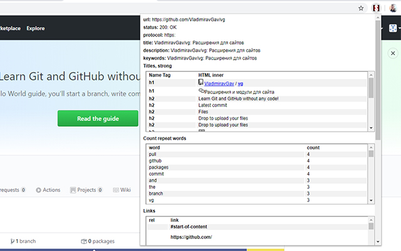Click the Titles table scrollbar thumb

pyautogui.click(x=371, y=88)
